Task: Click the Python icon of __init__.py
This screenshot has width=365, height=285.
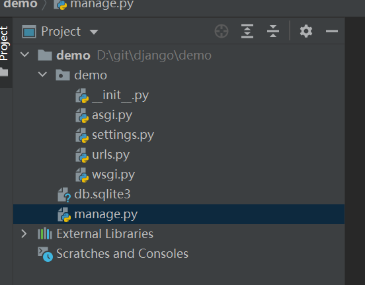Action: click(82, 95)
